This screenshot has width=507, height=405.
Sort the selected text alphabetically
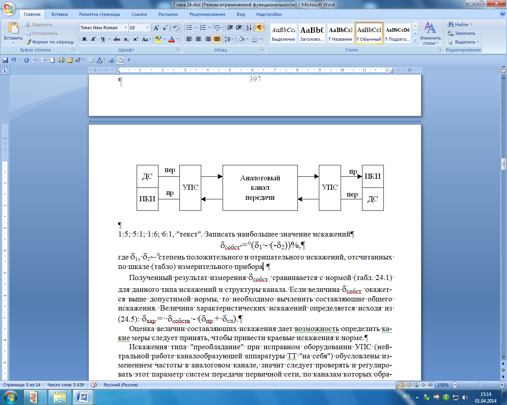coord(249,28)
